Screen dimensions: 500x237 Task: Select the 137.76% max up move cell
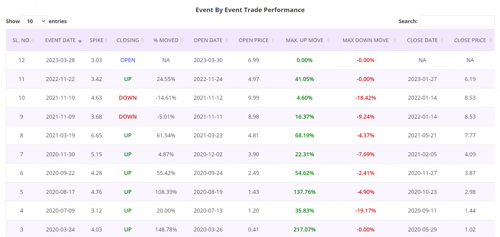tap(305, 192)
